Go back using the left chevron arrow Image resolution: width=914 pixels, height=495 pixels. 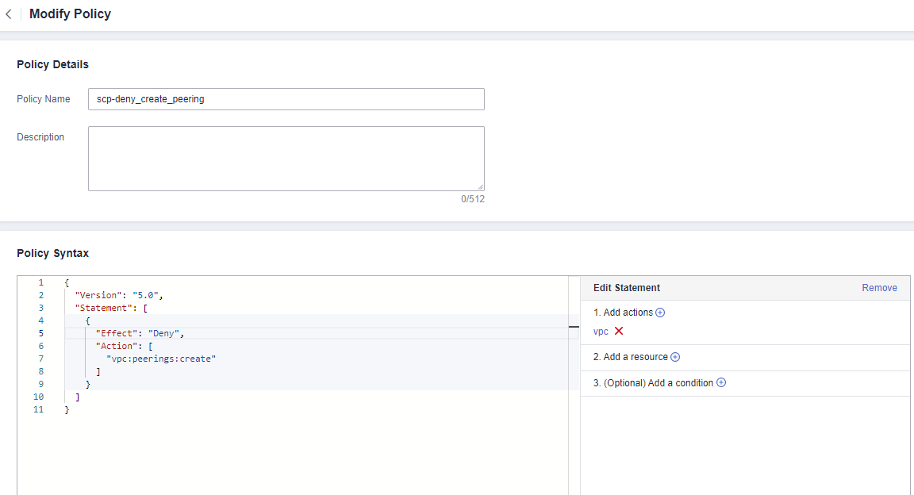tap(8, 14)
